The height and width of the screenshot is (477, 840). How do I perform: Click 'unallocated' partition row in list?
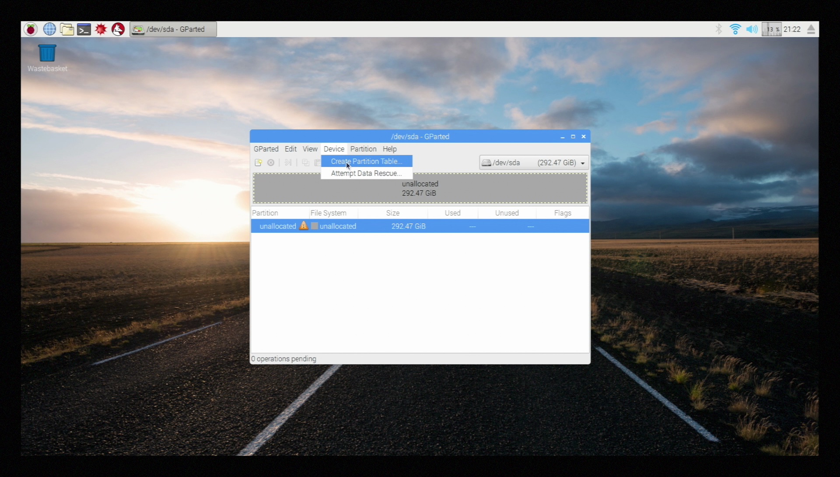[420, 225]
